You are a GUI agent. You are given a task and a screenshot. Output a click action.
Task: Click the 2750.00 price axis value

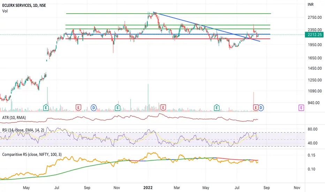click(x=315, y=17)
